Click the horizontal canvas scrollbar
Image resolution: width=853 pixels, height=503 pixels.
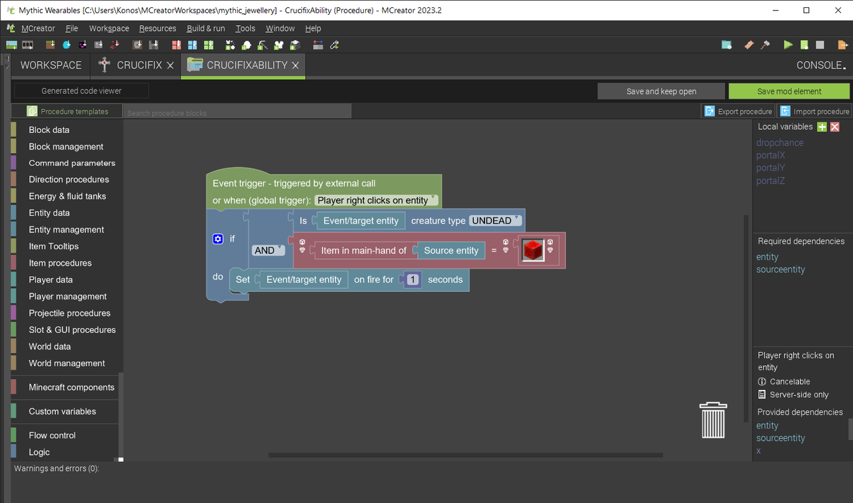pos(466,455)
